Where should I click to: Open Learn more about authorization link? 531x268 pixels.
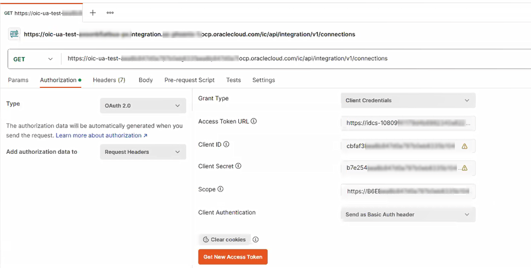[x=101, y=135]
